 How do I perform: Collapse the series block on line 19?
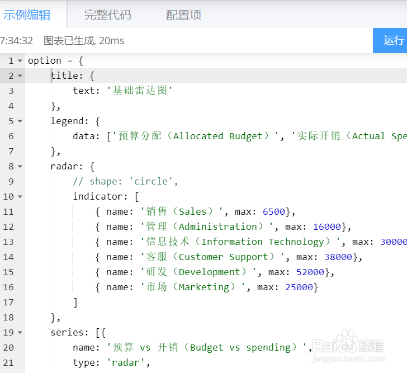tap(21, 332)
